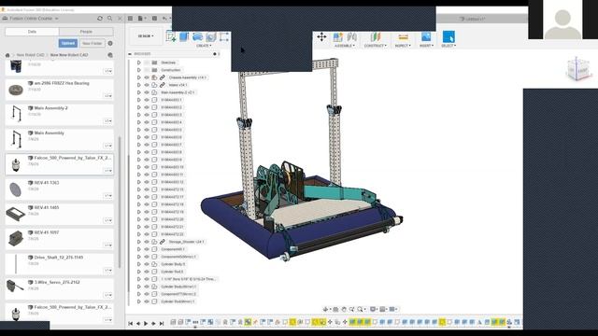Toggle the data panel grid icon
This screenshot has width=598, height=336.
pyautogui.click(x=130, y=19)
